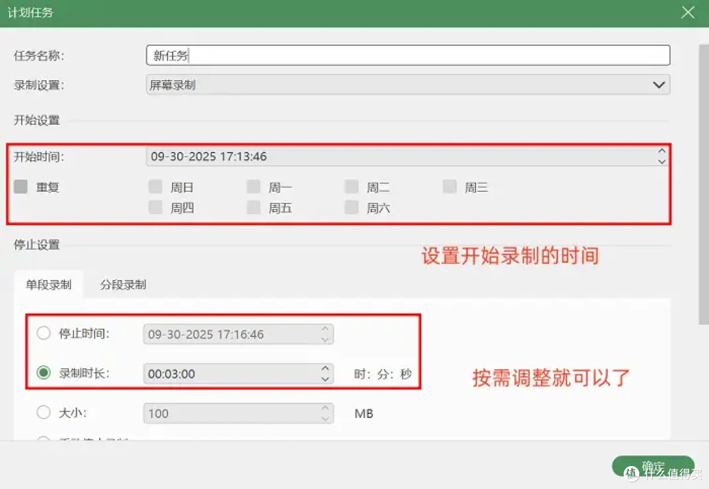The width and height of the screenshot is (709, 489).
Task: Select the 大小 radio button
Action: click(x=43, y=413)
